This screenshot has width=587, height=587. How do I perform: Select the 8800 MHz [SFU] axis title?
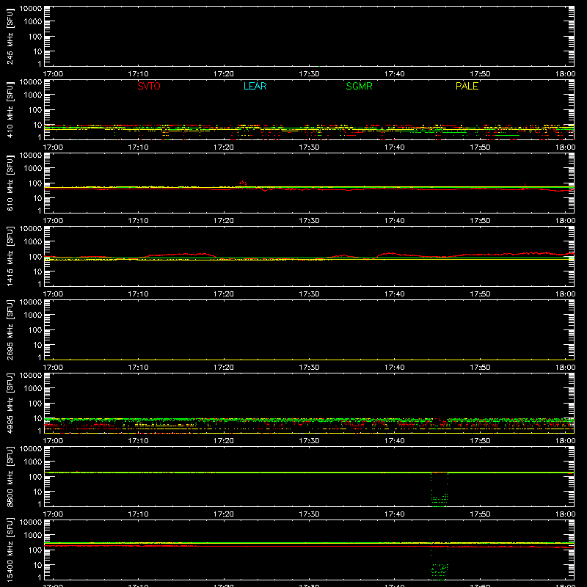10,476
